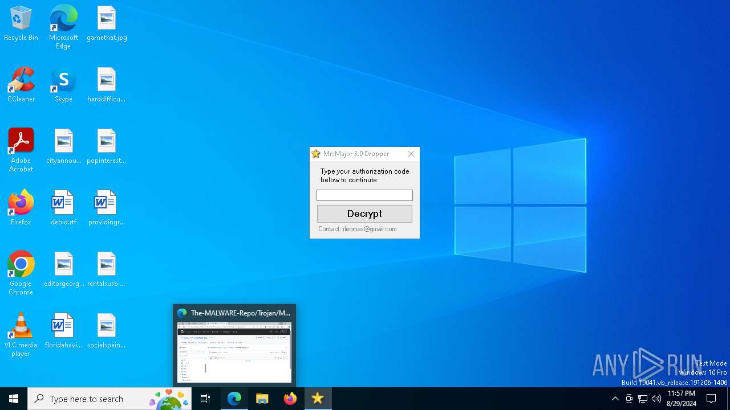Select the Recycle Bin desktop icon
730x410 pixels.
click(x=21, y=24)
